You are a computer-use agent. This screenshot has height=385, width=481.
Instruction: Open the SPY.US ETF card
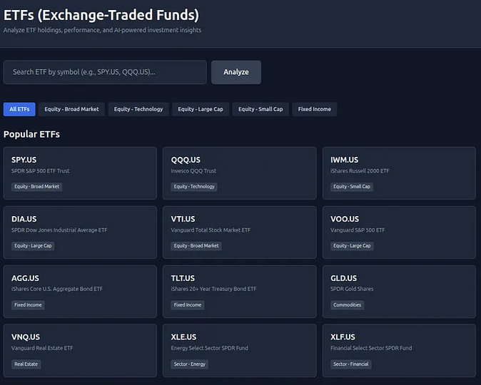(x=80, y=173)
